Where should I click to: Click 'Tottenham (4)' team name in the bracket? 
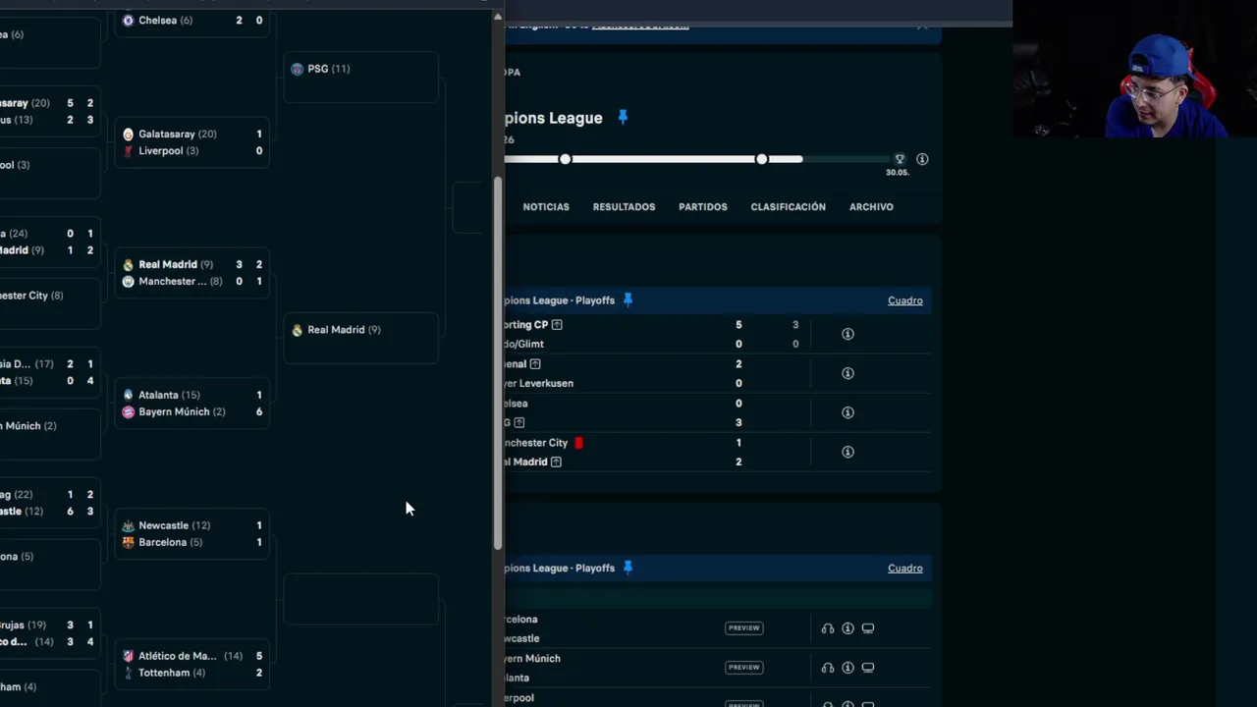pyautogui.click(x=172, y=673)
